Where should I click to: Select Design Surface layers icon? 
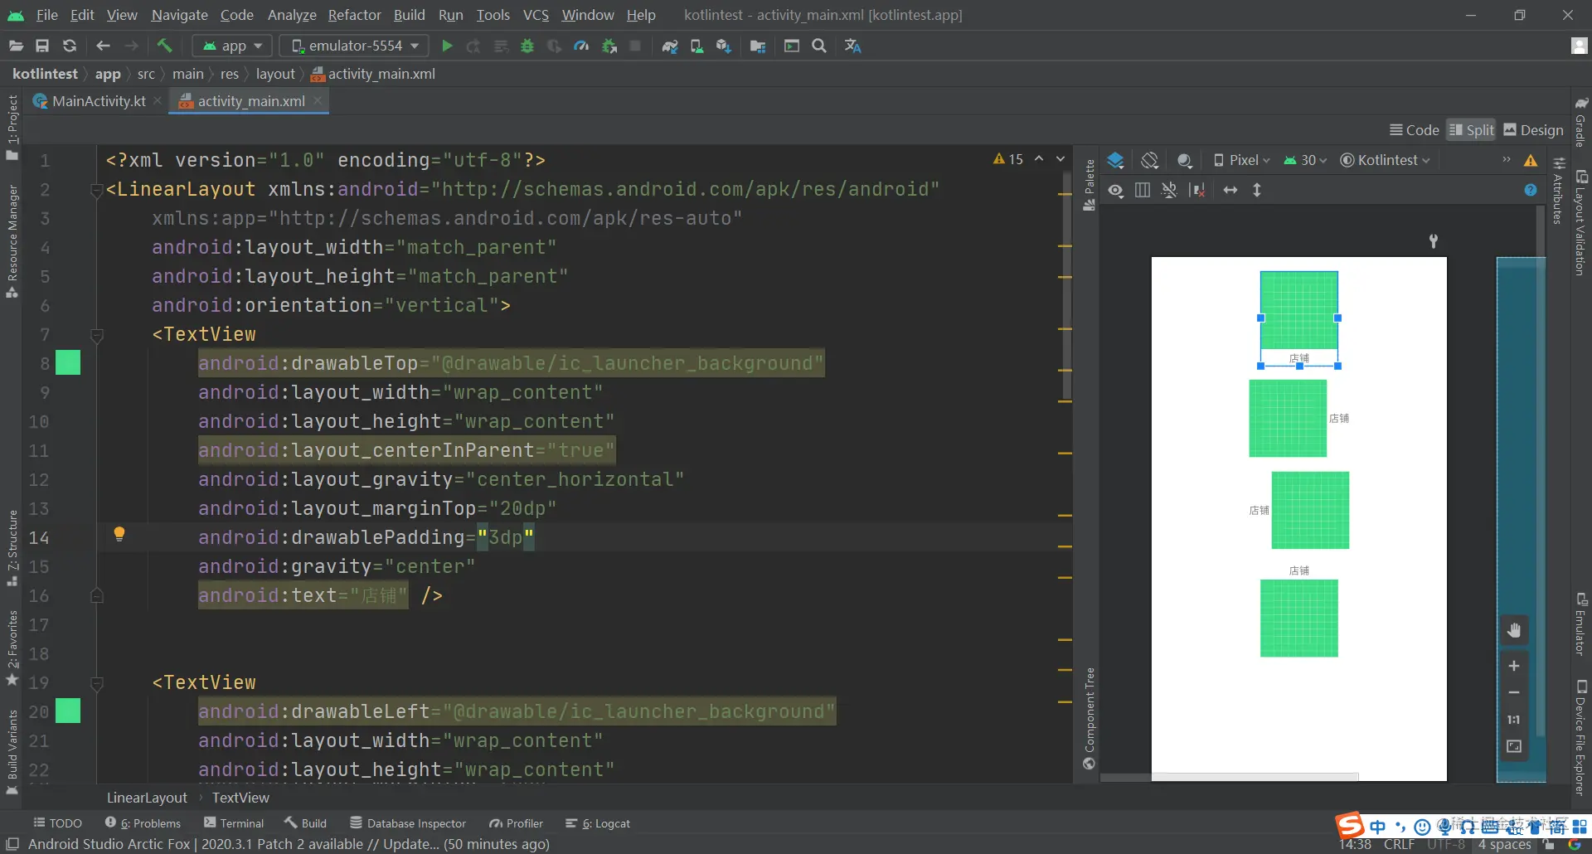pos(1116,160)
